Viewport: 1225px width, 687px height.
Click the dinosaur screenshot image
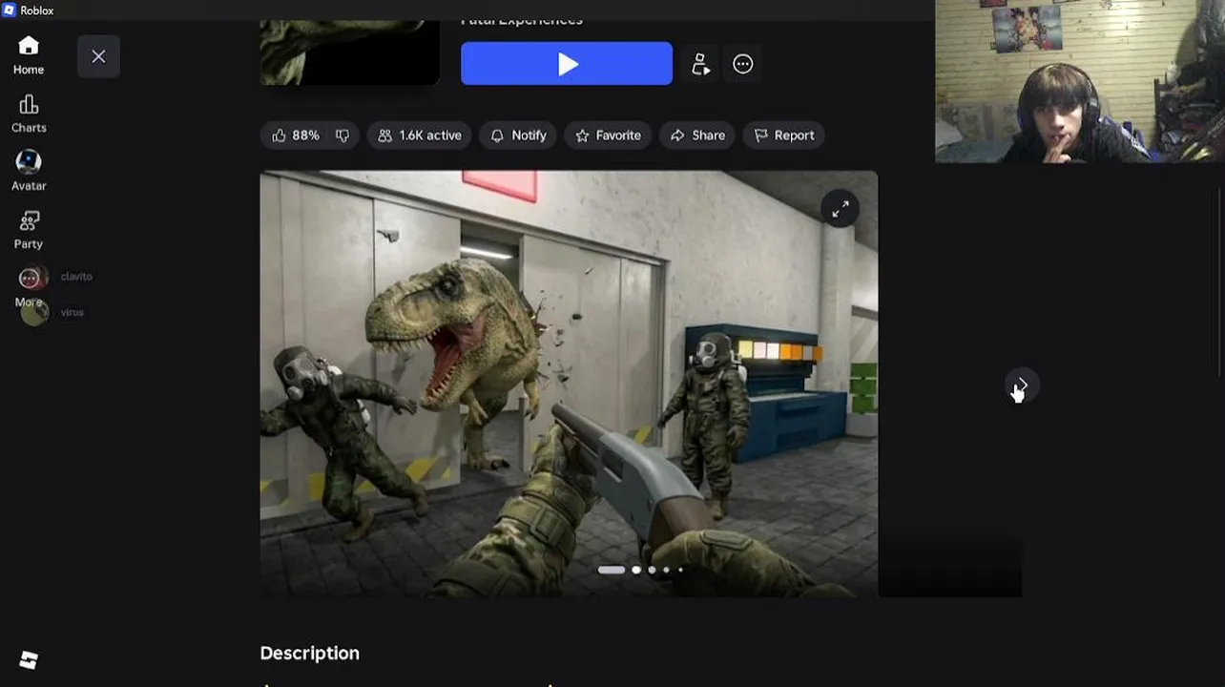point(569,384)
